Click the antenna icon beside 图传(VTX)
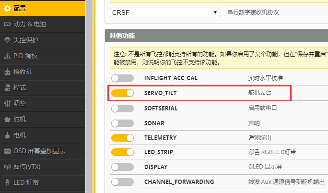The height and width of the screenshot is (193, 328). [x=7, y=167]
